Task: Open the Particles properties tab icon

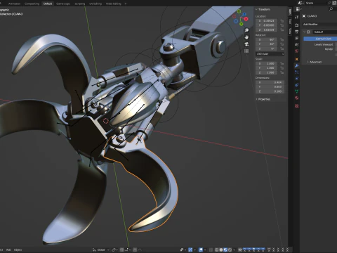Action: [297, 72]
